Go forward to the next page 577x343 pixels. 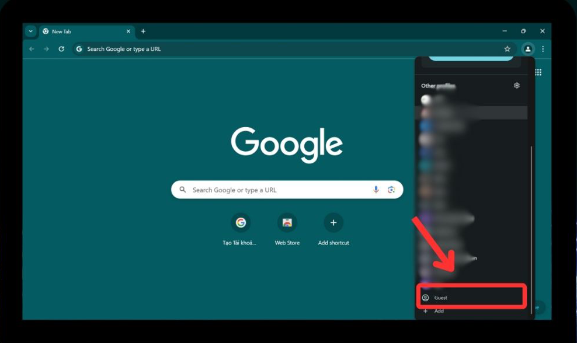point(46,49)
